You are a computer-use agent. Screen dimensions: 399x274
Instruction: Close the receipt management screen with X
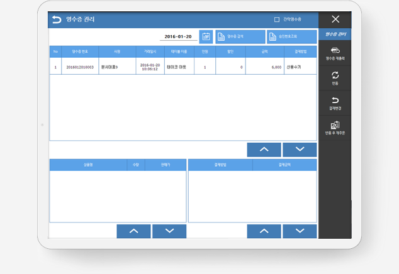click(x=335, y=19)
